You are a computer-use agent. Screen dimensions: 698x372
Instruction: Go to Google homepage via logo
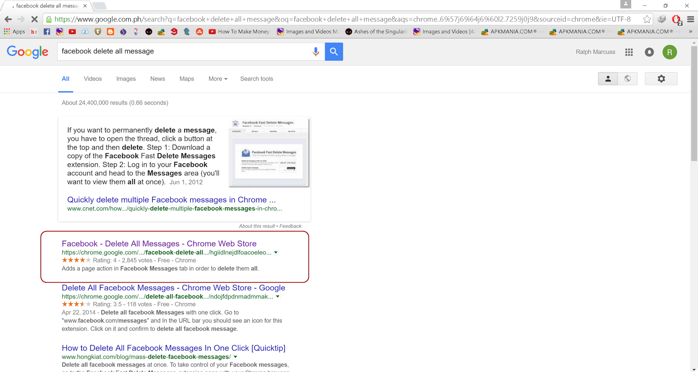(x=27, y=52)
